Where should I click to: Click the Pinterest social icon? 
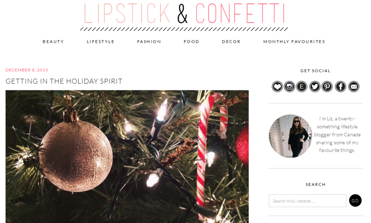tap(327, 87)
